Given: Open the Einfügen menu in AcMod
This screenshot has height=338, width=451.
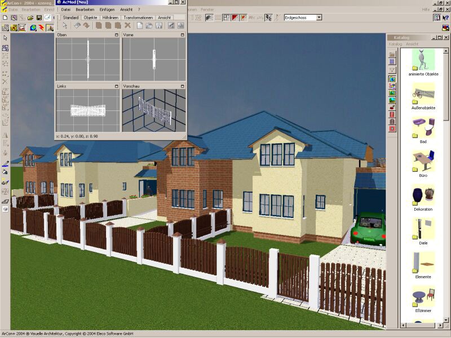Looking at the screenshot, I should pyautogui.click(x=107, y=10).
